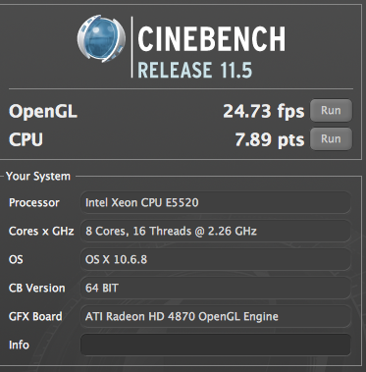Click the OpenGL label
Viewport: 366px width, 372px height.
43,112
